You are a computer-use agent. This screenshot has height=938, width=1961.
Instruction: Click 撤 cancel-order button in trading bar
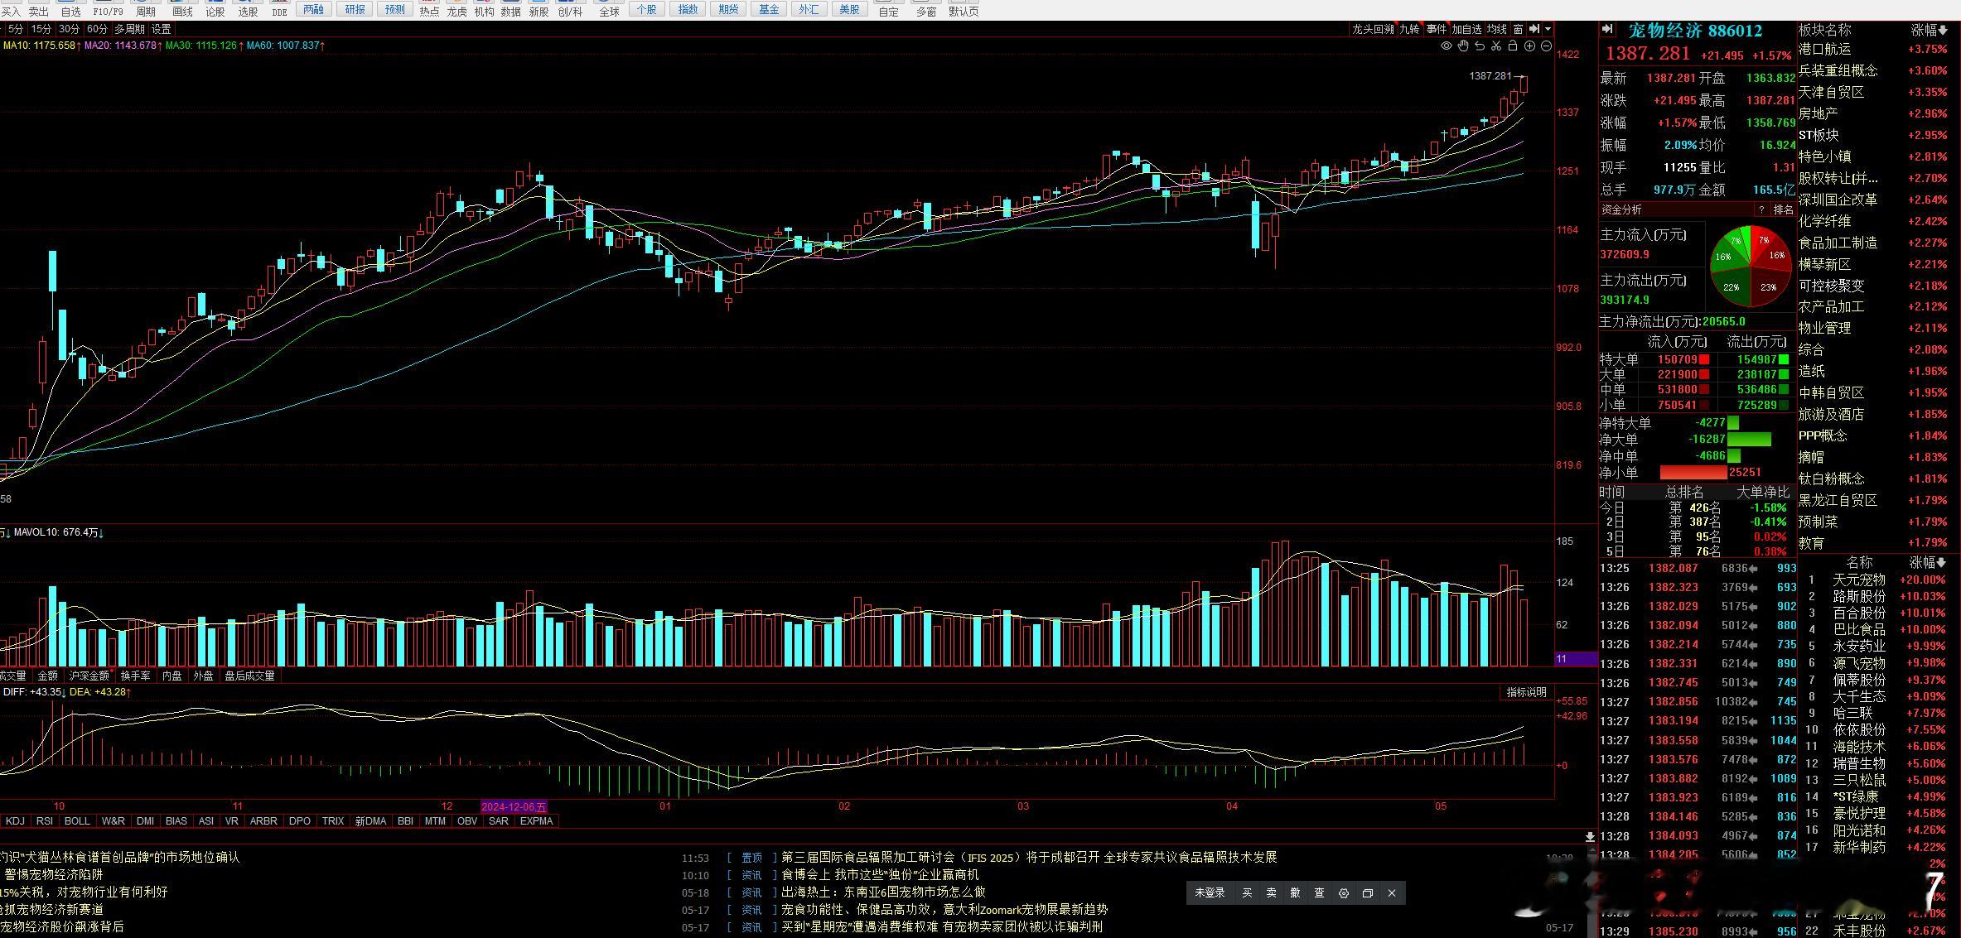pyautogui.click(x=1295, y=893)
